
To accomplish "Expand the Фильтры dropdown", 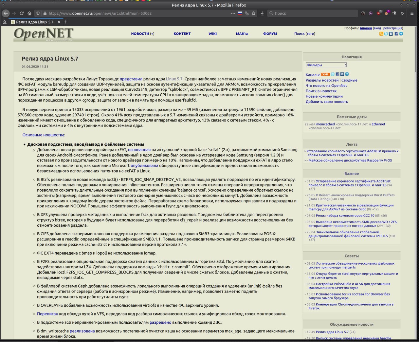I will pyautogui.click(x=326, y=65).
